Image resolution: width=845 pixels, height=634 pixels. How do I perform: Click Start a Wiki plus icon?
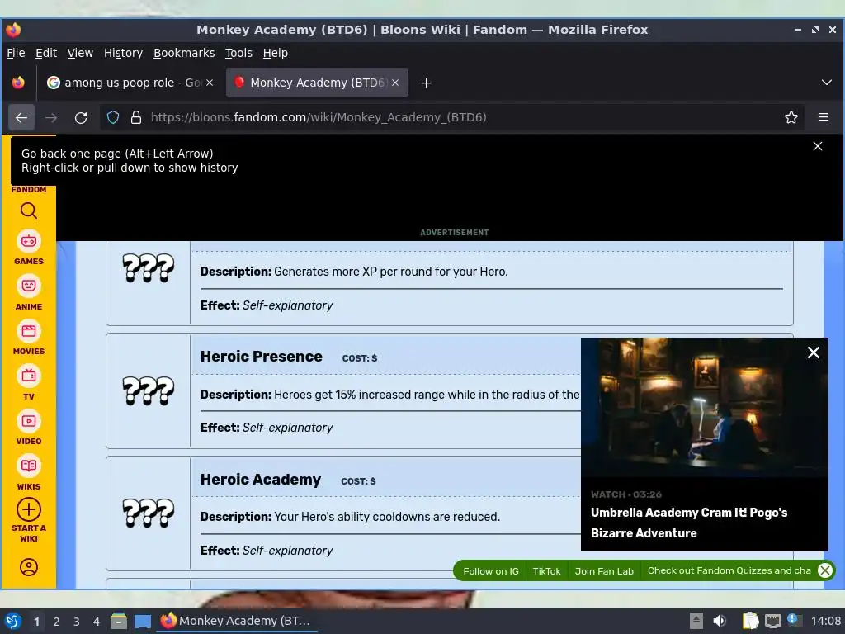point(29,509)
